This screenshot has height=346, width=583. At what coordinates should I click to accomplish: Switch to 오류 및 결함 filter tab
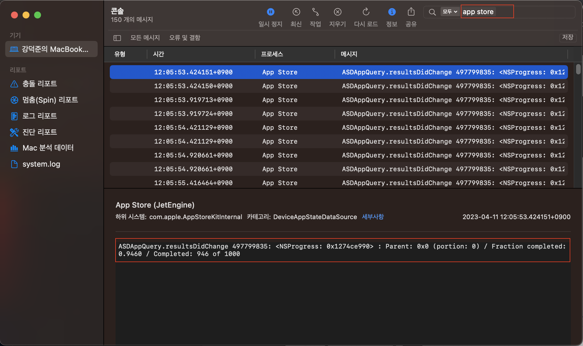pyautogui.click(x=185, y=38)
